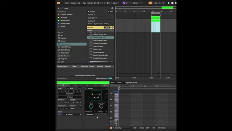The image size is (232, 131).
Task: Toggle the scale mode icon in top bar
Action: 124,3
